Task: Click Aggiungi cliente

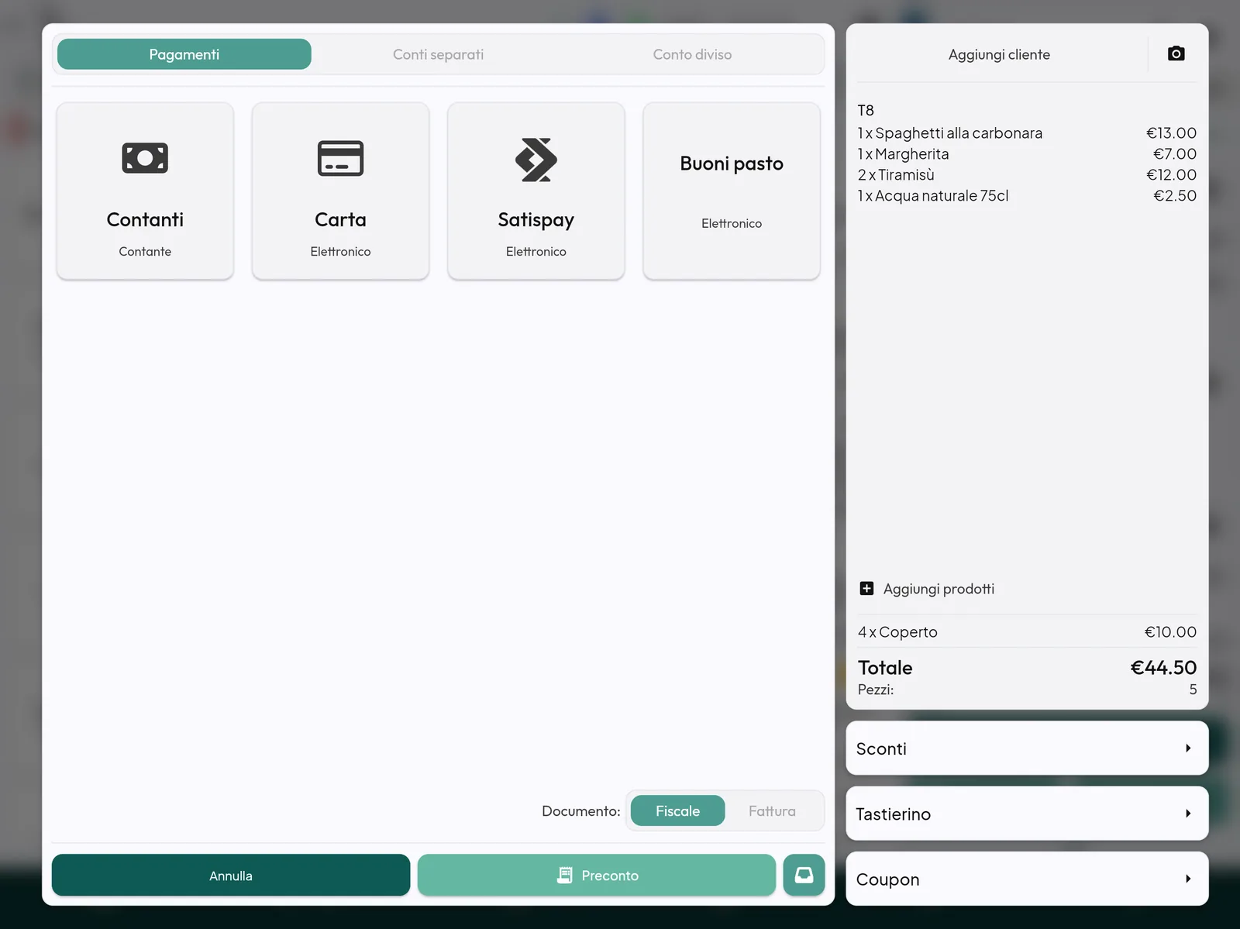Action: click(x=999, y=54)
